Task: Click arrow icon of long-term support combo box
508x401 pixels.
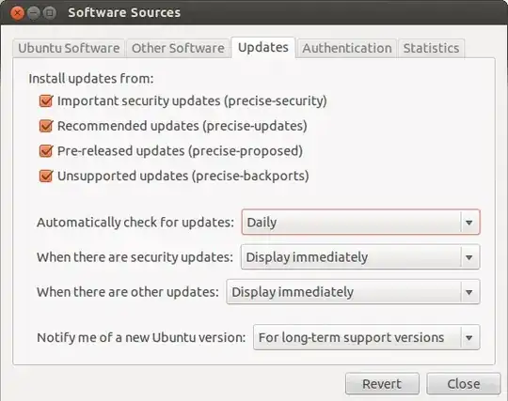Action: [x=469, y=338]
